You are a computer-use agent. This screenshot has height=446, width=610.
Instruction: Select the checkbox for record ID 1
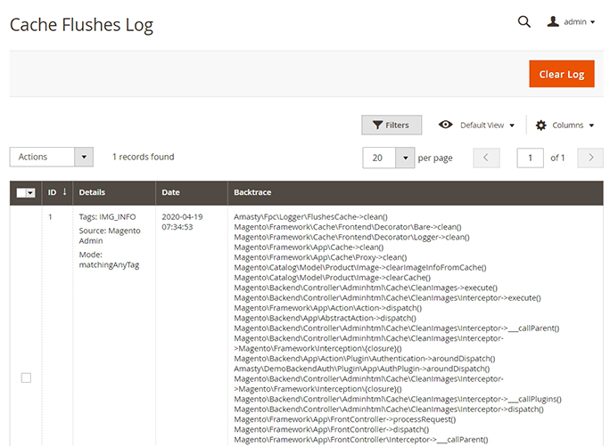click(26, 377)
